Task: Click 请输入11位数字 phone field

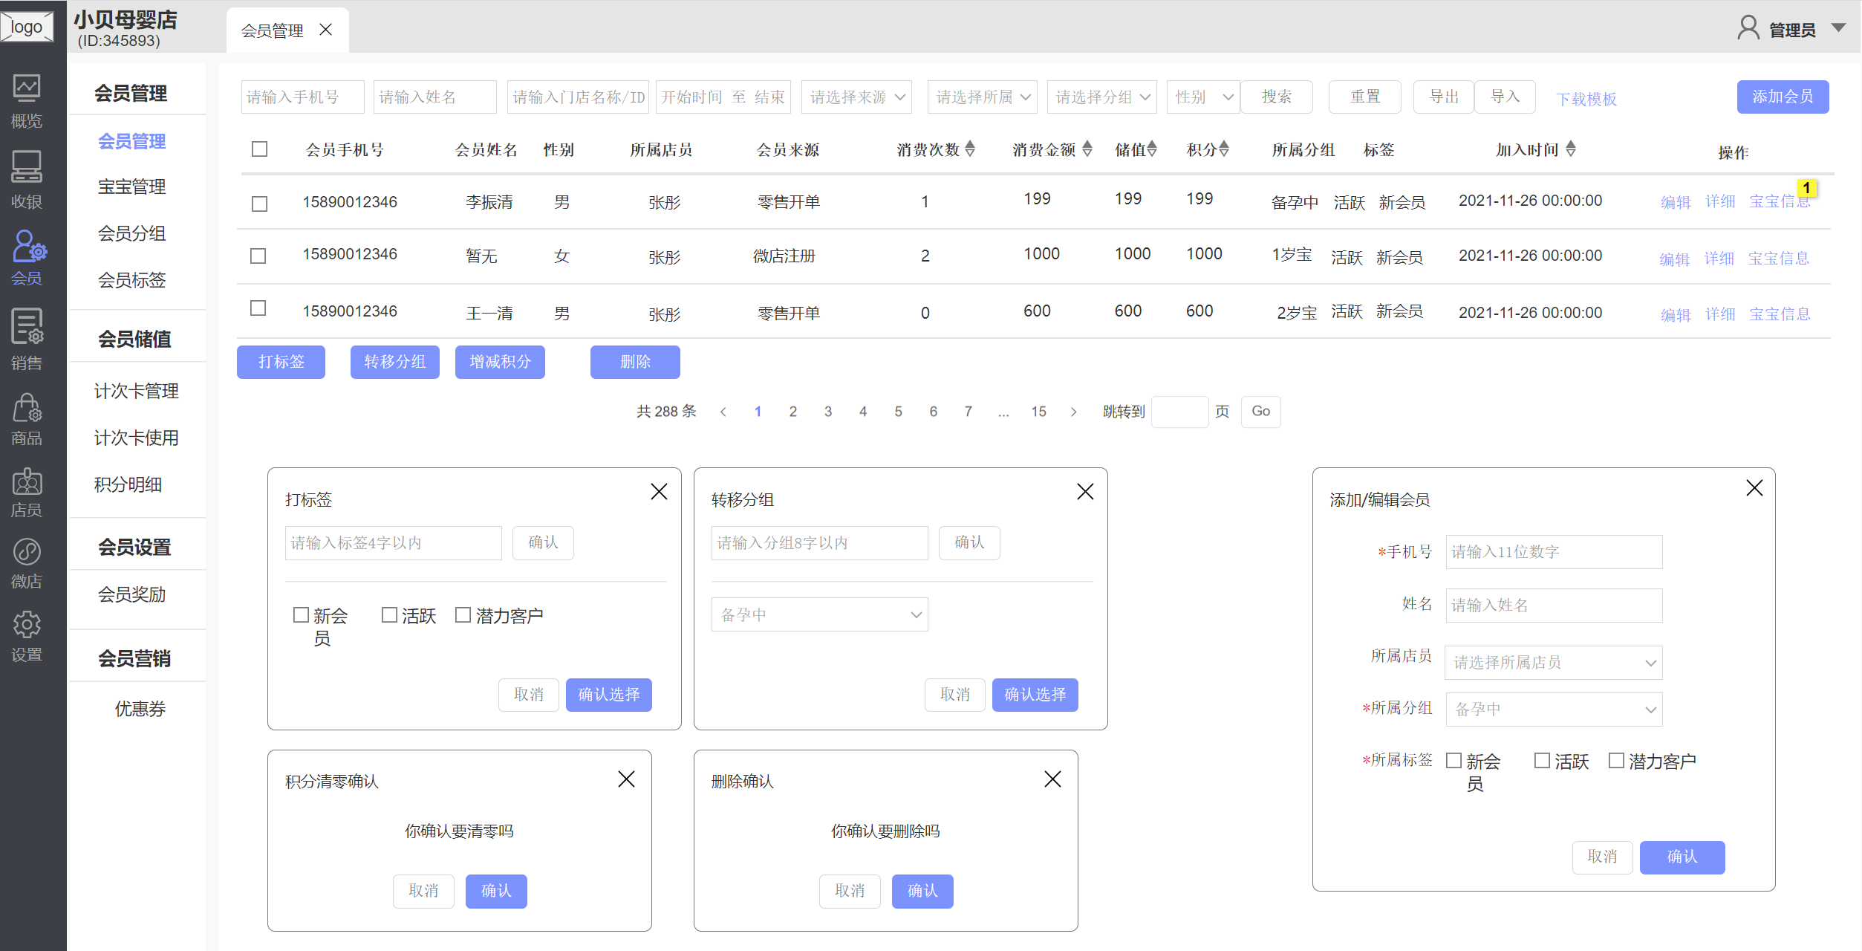Action: [x=1554, y=552]
